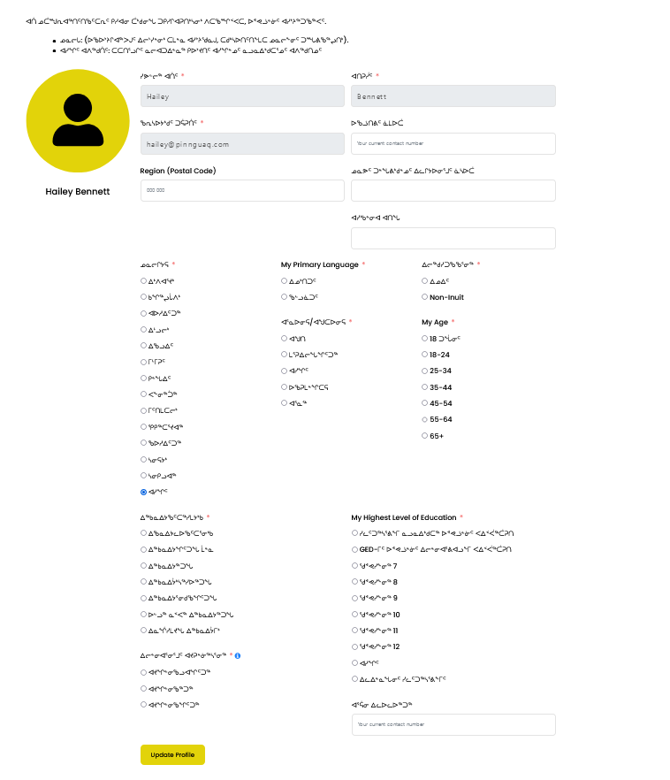Select the ᐅᖃᕈᒪᙱᑕᕋ gender option
Viewport: 670px width, 780px height.
[x=285, y=387]
